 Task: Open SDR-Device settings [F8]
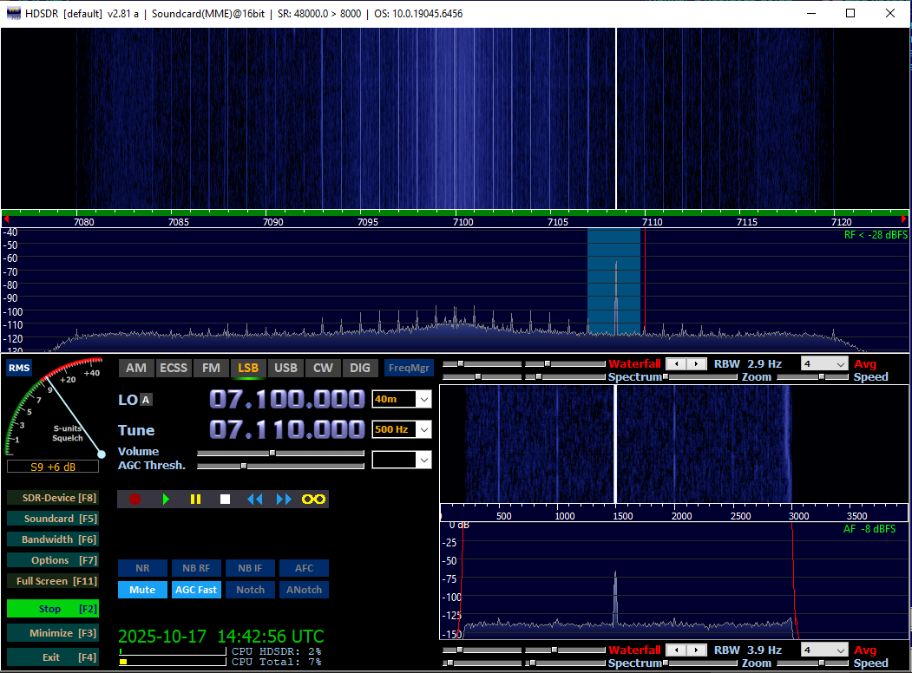point(52,498)
